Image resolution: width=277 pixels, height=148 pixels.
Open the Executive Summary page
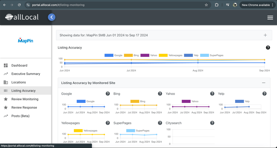coord(26,74)
